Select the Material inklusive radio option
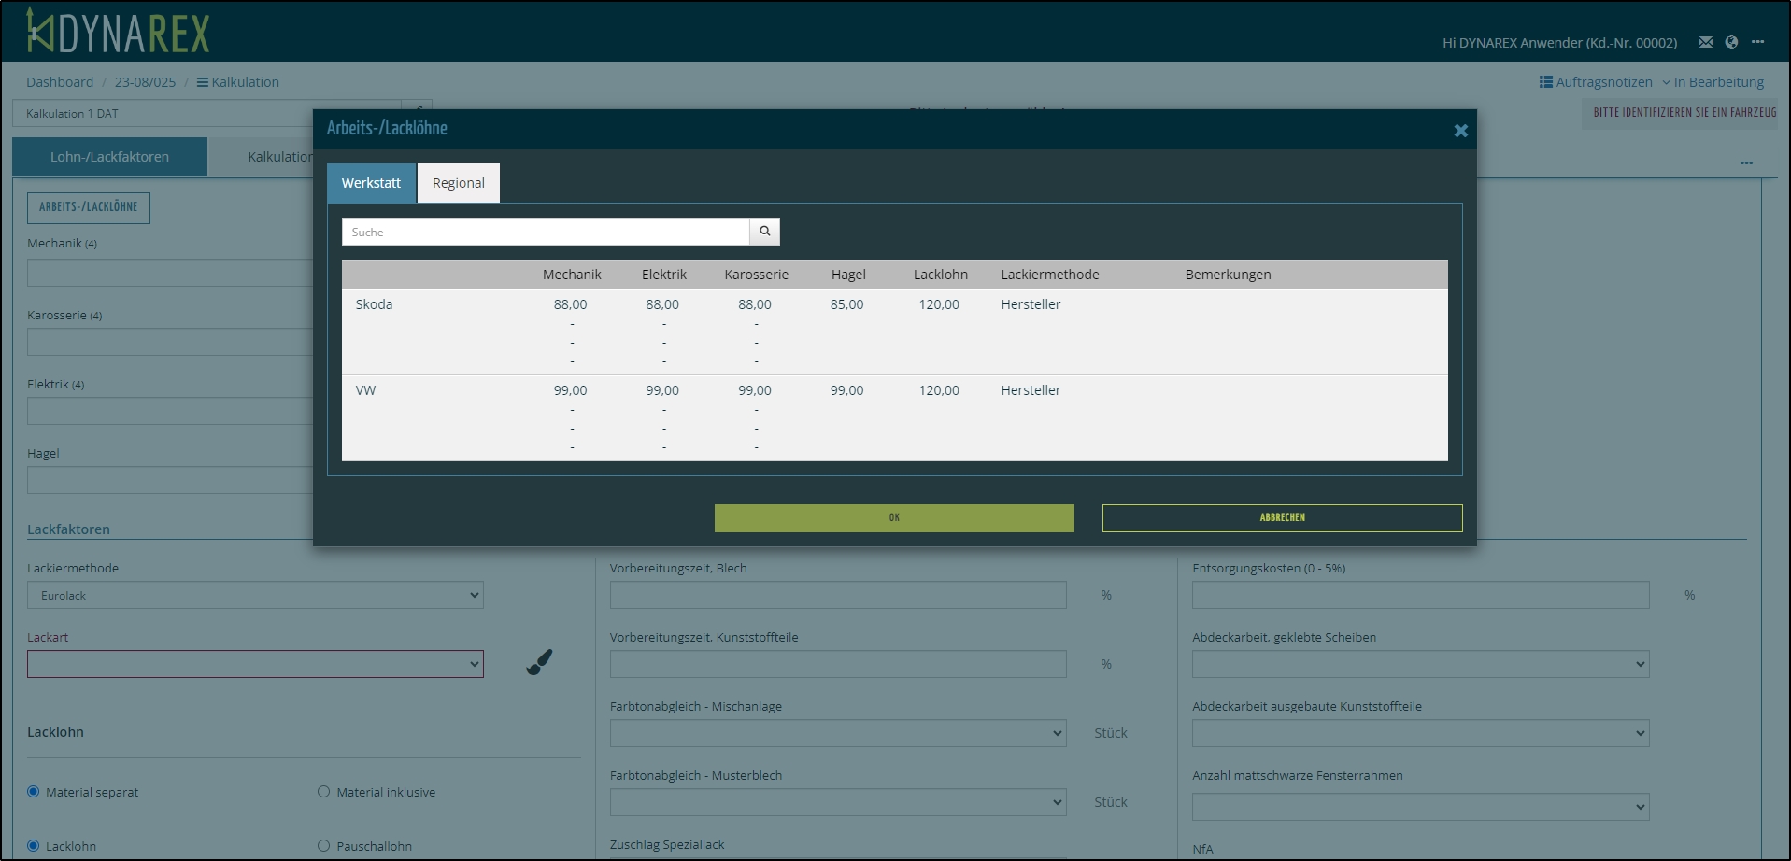The width and height of the screenshot is (1791, 861). click(x=324, y=792)
